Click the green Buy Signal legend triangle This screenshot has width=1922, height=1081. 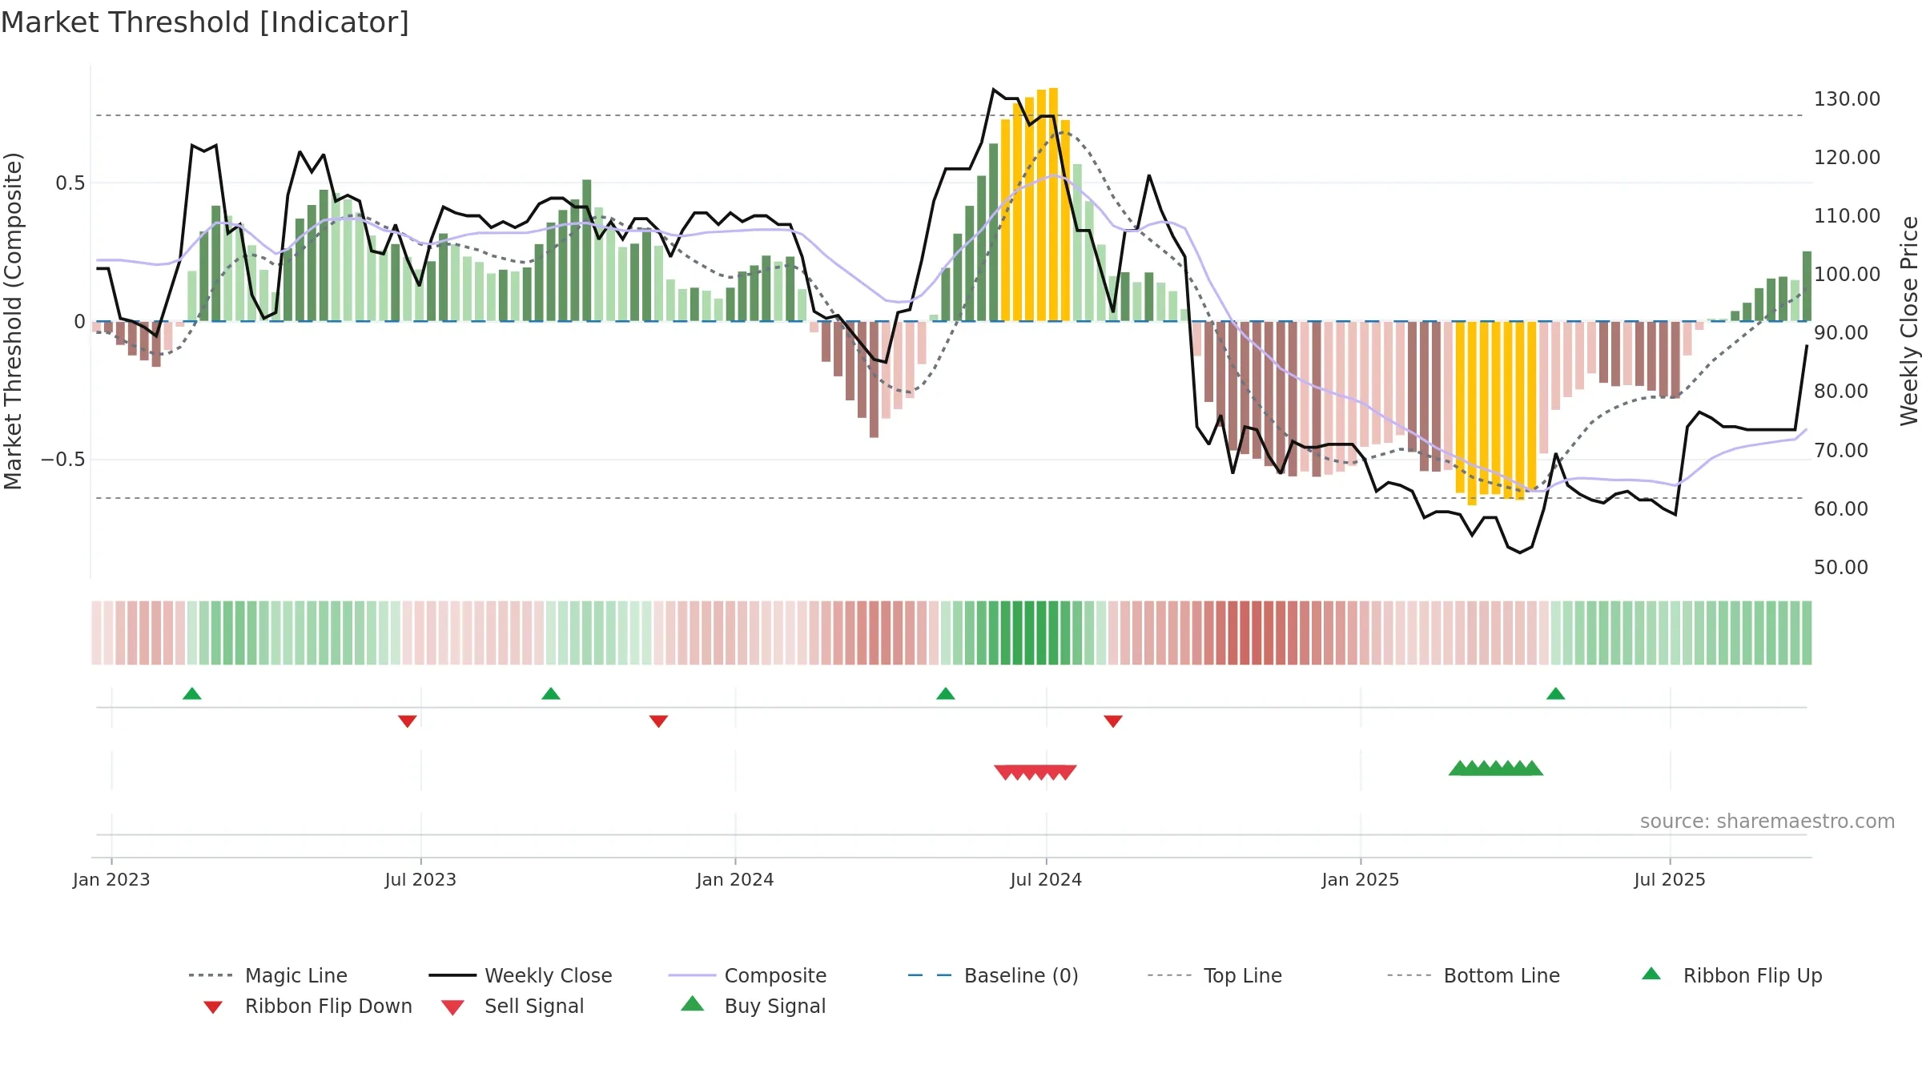tap(692, 1003)
